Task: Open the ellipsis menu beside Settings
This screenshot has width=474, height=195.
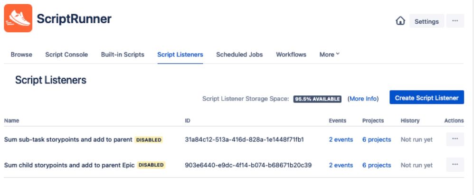Action: pos(455,21)
